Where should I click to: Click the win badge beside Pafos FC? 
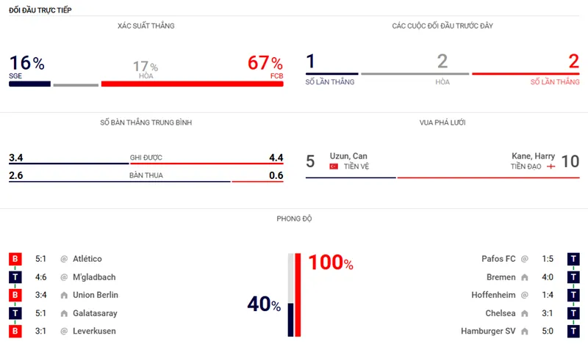pos(573,259)
